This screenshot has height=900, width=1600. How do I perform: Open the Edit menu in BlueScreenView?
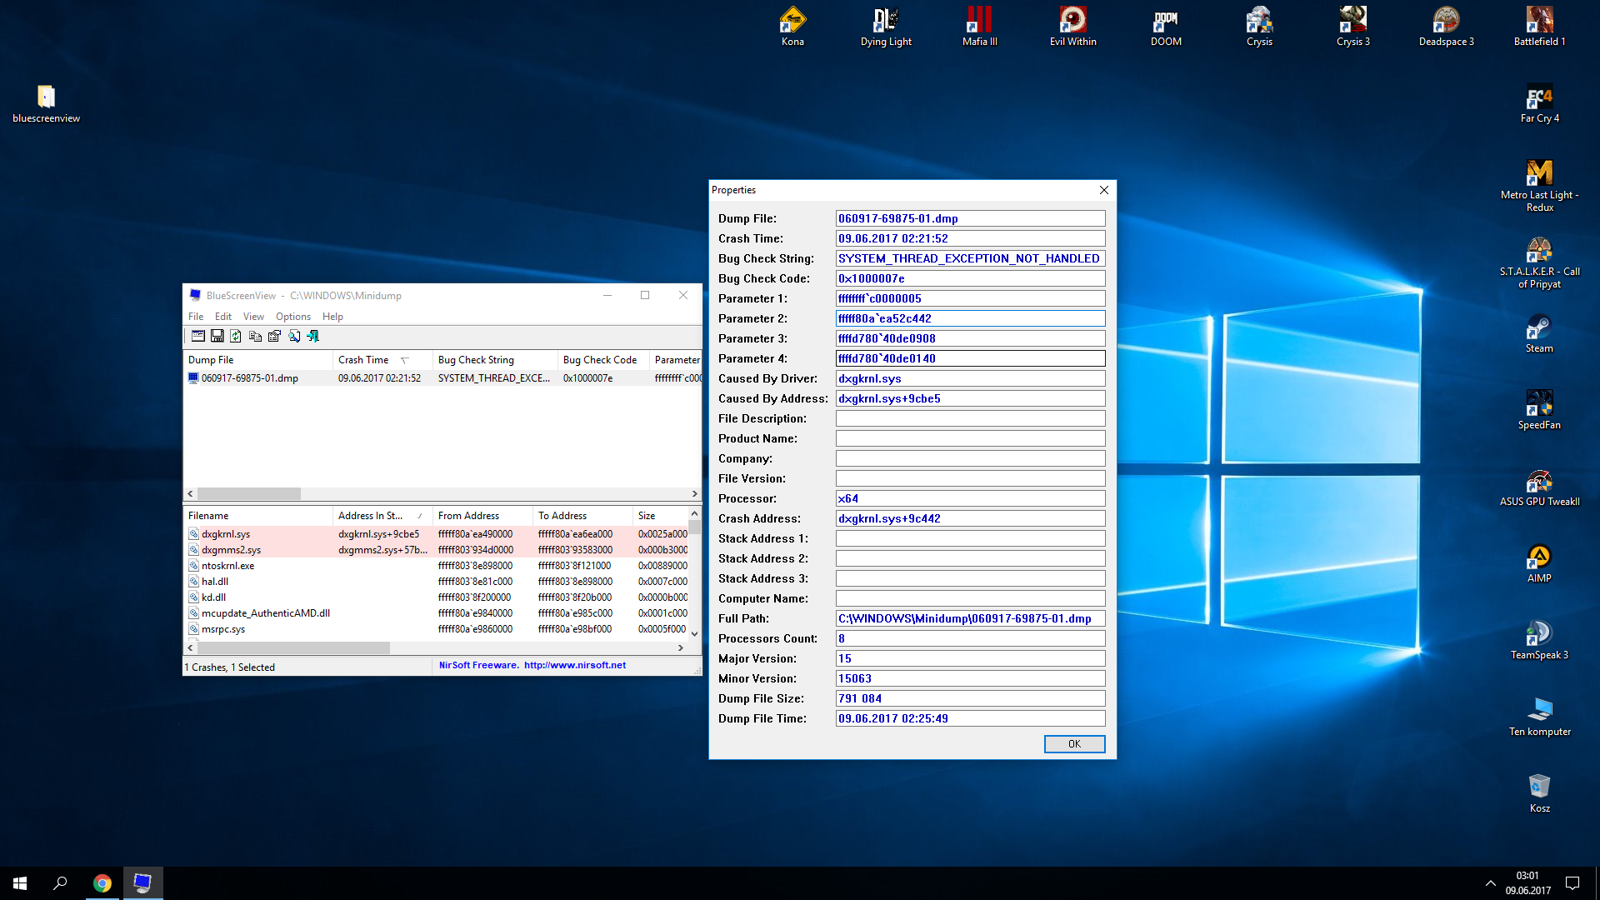click(223, 317)
